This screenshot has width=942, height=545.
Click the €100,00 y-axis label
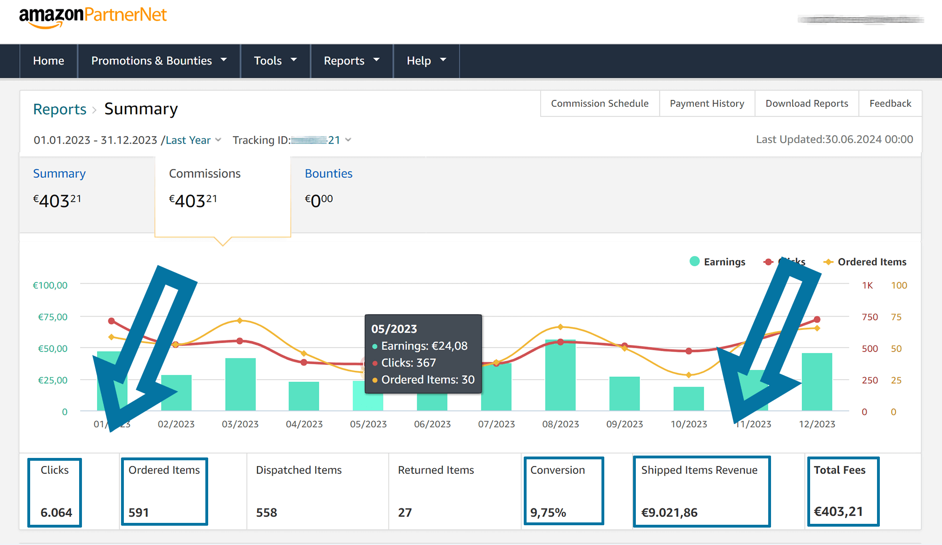50,285
